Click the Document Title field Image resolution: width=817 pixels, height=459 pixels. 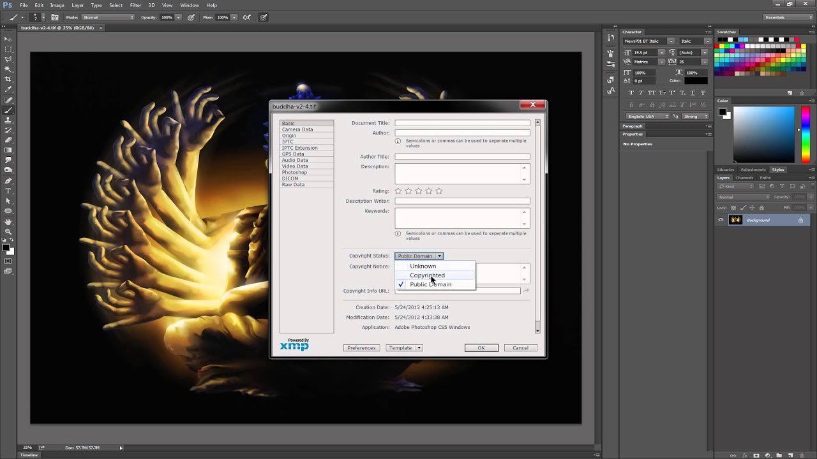click(x=462, y=123)
